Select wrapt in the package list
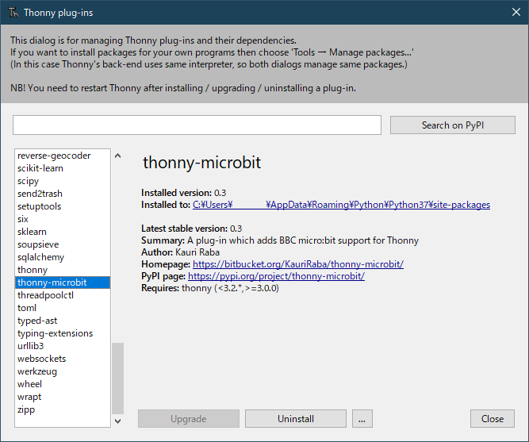529x442 pixels. click(63, 397)
